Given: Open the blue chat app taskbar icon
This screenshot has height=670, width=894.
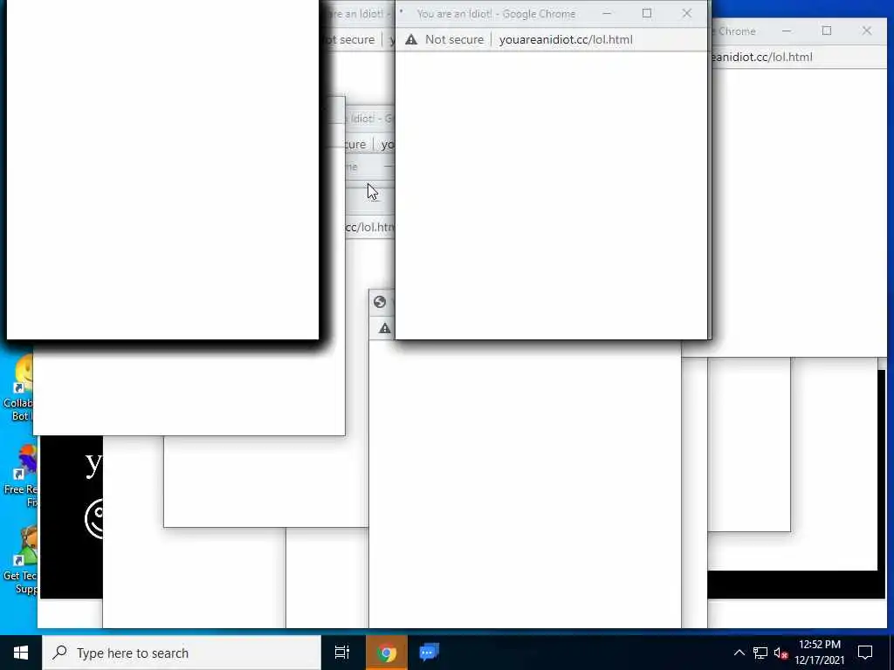Looking at the screenshot, I should point(429,653).
